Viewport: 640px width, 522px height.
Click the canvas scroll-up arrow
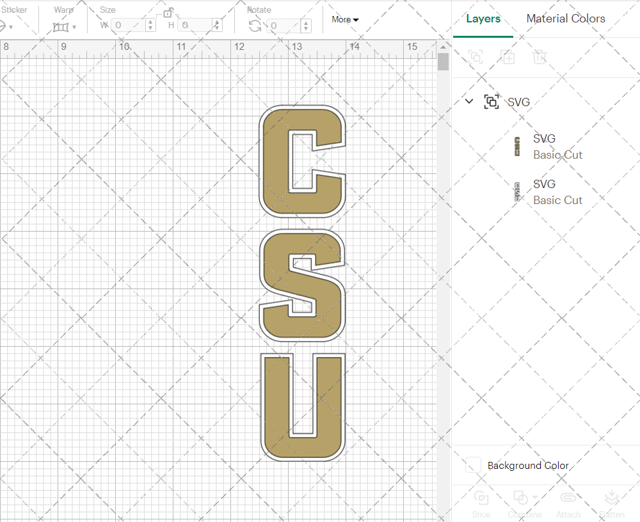tap(443, 47)
